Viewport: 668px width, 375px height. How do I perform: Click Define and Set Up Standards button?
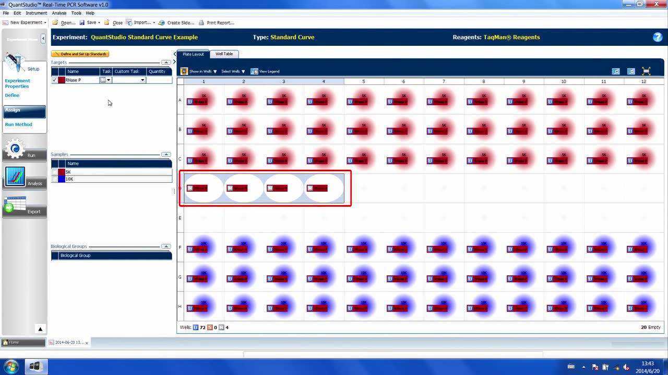click(80, 54)
